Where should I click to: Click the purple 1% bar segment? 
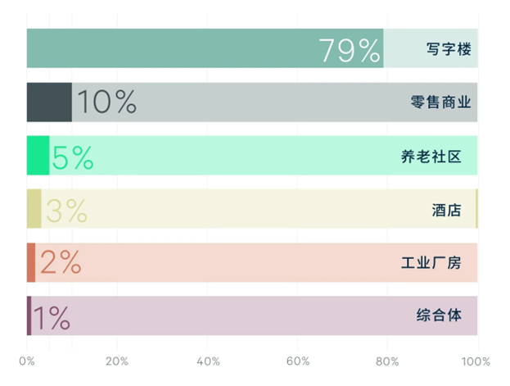coord(29,316)
